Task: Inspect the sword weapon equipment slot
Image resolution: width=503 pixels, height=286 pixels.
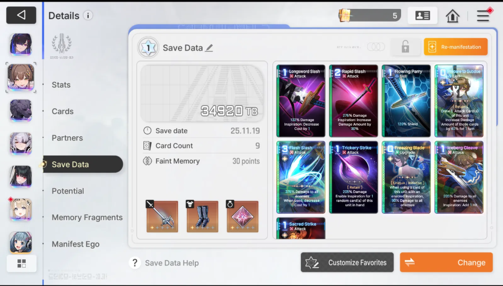Action: [162, 216]
